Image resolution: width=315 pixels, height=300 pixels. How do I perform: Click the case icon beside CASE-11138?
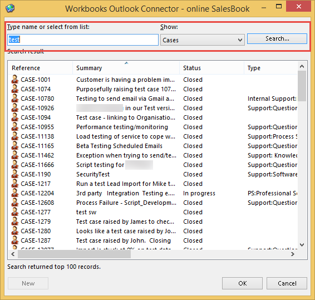(15, 136)
